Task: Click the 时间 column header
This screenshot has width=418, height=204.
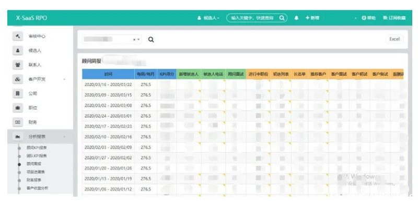Action: coord(108,74)
